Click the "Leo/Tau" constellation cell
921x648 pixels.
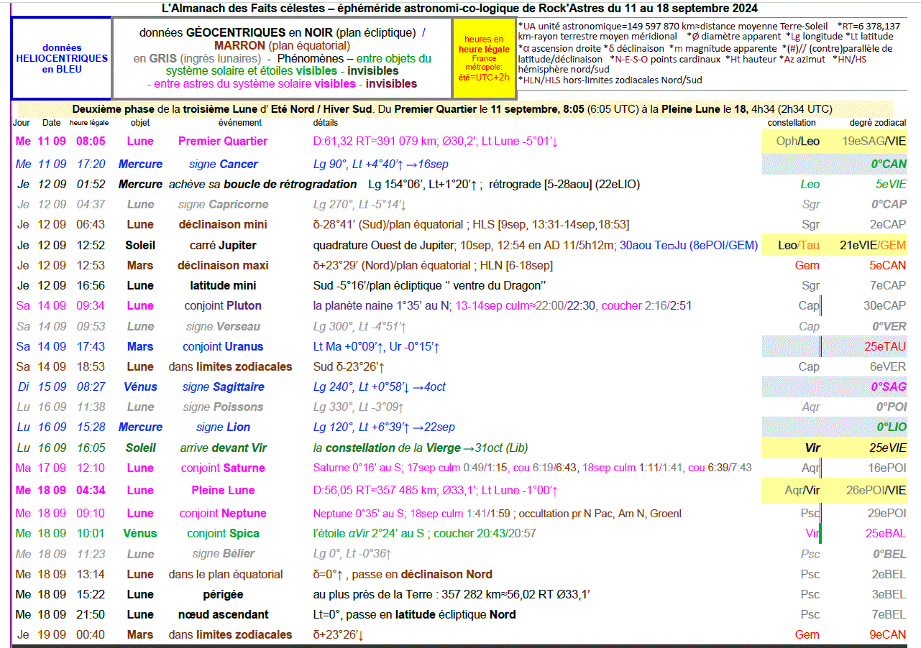click(798, 245)
